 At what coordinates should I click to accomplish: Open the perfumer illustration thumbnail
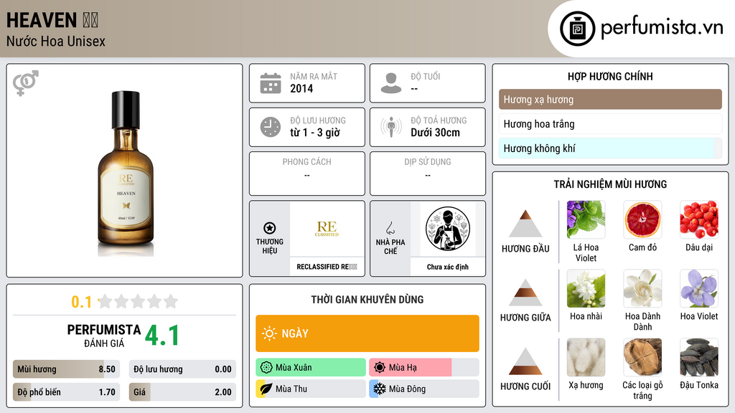448,229
